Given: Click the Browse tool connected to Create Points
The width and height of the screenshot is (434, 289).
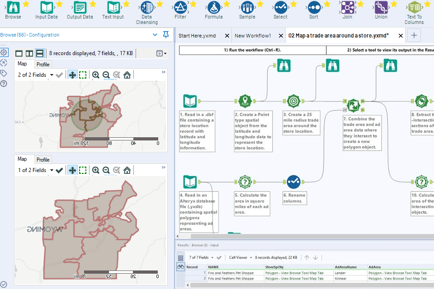Looking at the screenshot, I should [284, 65].
